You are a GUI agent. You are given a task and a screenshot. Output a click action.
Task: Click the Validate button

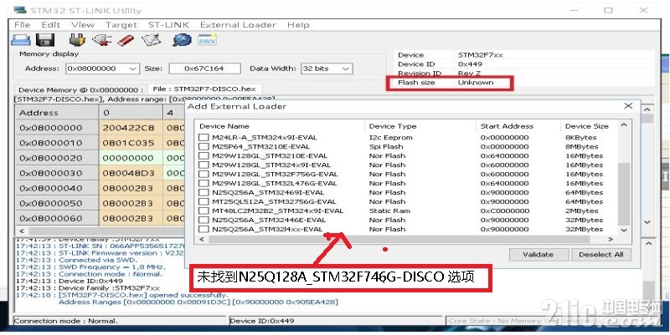tap(539, 255)
